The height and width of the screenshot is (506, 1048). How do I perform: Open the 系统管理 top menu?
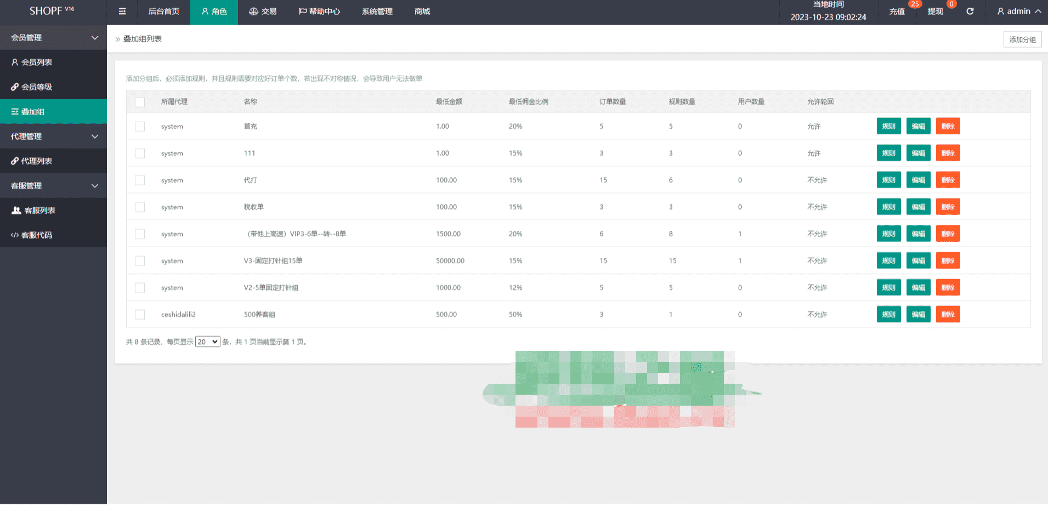[x=377, y=12]
